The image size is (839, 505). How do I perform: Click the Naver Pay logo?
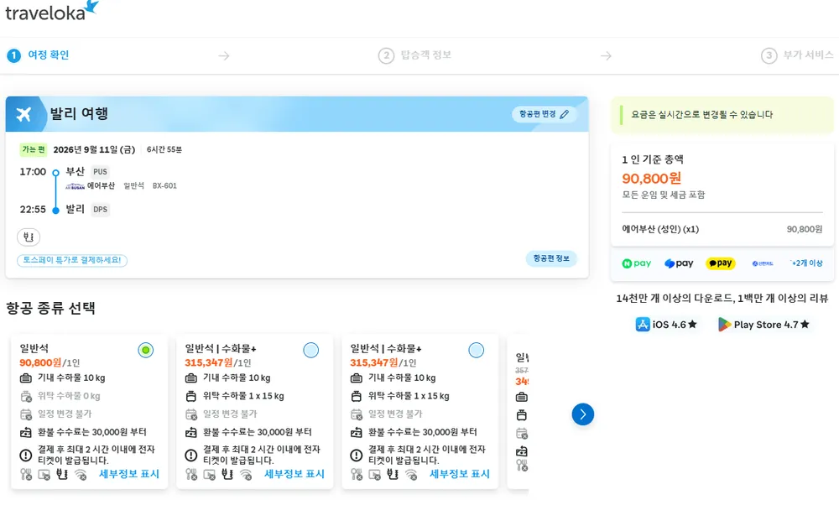point(637,263)
